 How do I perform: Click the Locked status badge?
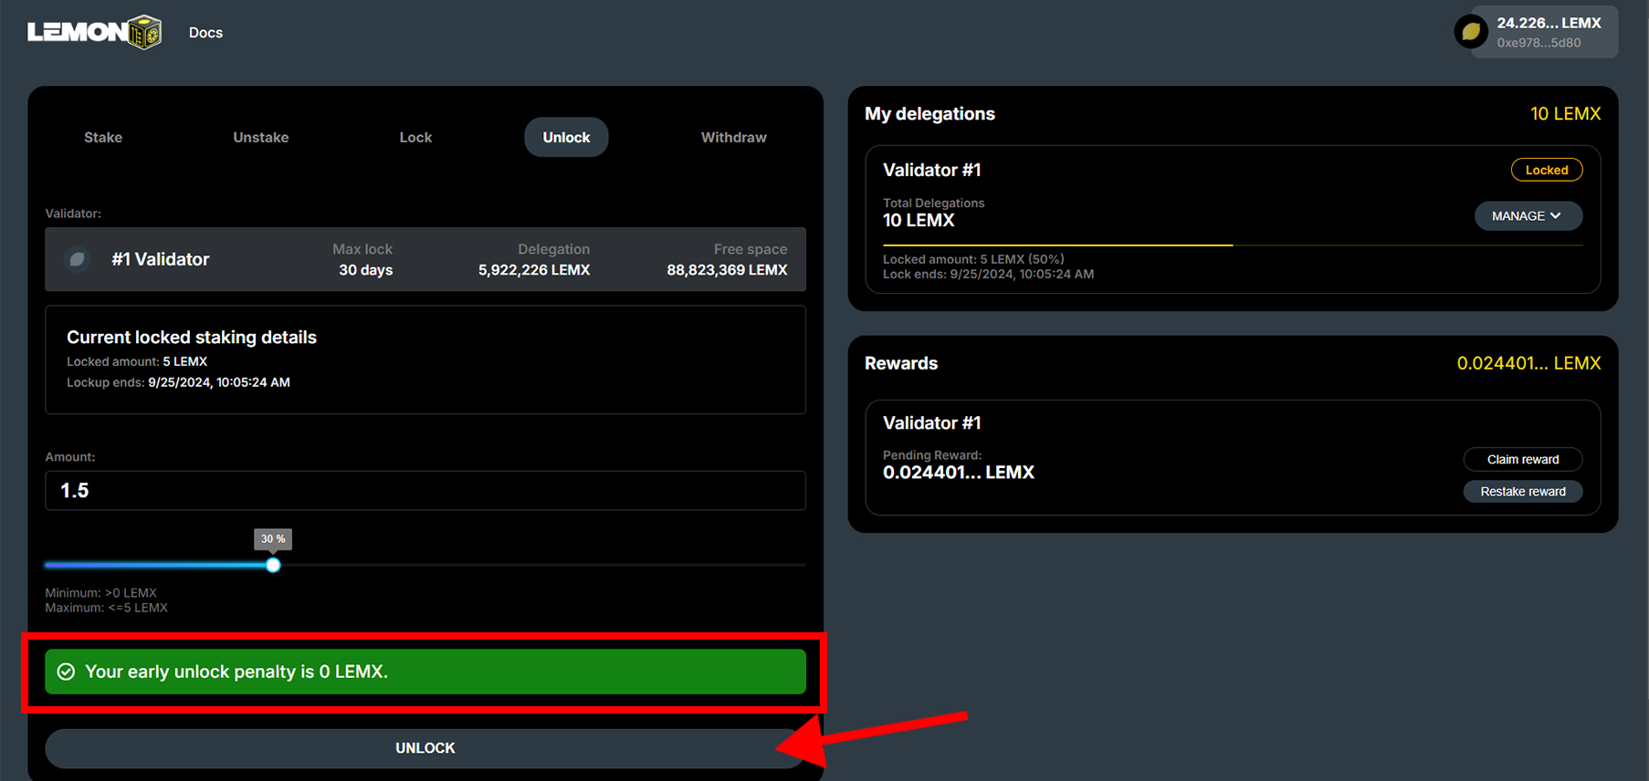tap(1546, 170)
